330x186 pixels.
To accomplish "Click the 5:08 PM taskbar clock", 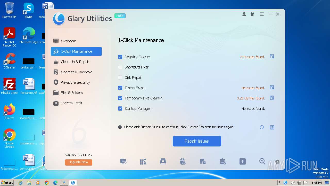I will pos(317,183).
